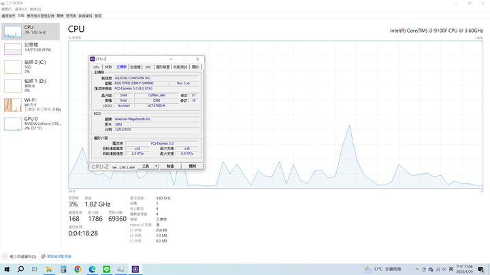Select 磁碟 0 (C:) in the sidebar
490x275 pixels.
click(x=31, y=67)
